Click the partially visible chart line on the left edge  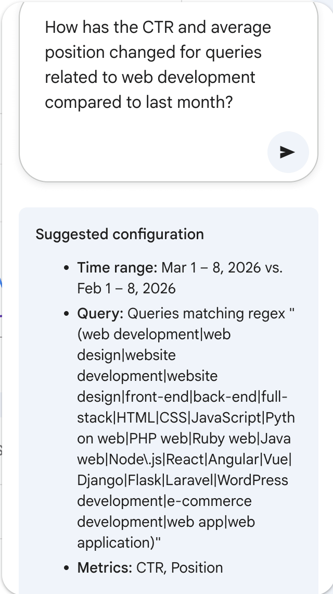[2, 281]
